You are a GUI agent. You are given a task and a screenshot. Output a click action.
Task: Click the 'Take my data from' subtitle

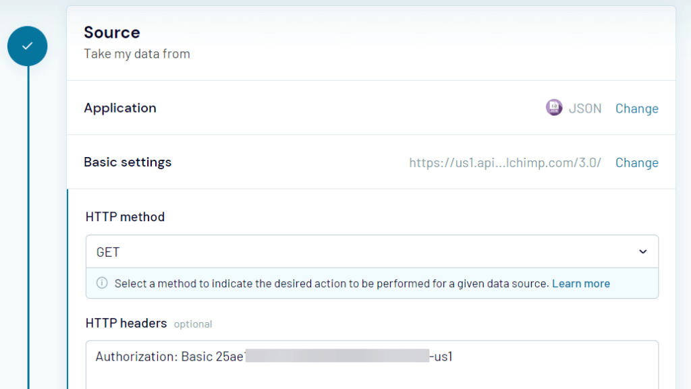click(137, 54)
